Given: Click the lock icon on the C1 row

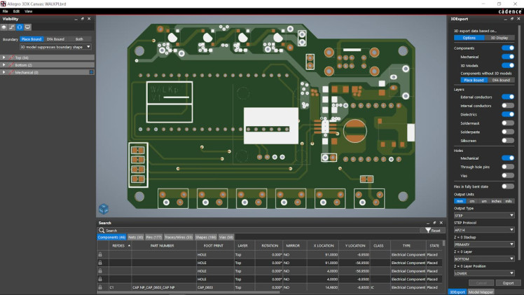Looking at the screenshot, I should point(101,287).
